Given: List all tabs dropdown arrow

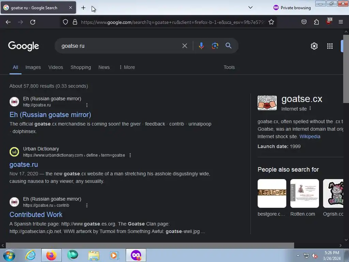Looking at the screenshot, I should click(x=251, y=8).
